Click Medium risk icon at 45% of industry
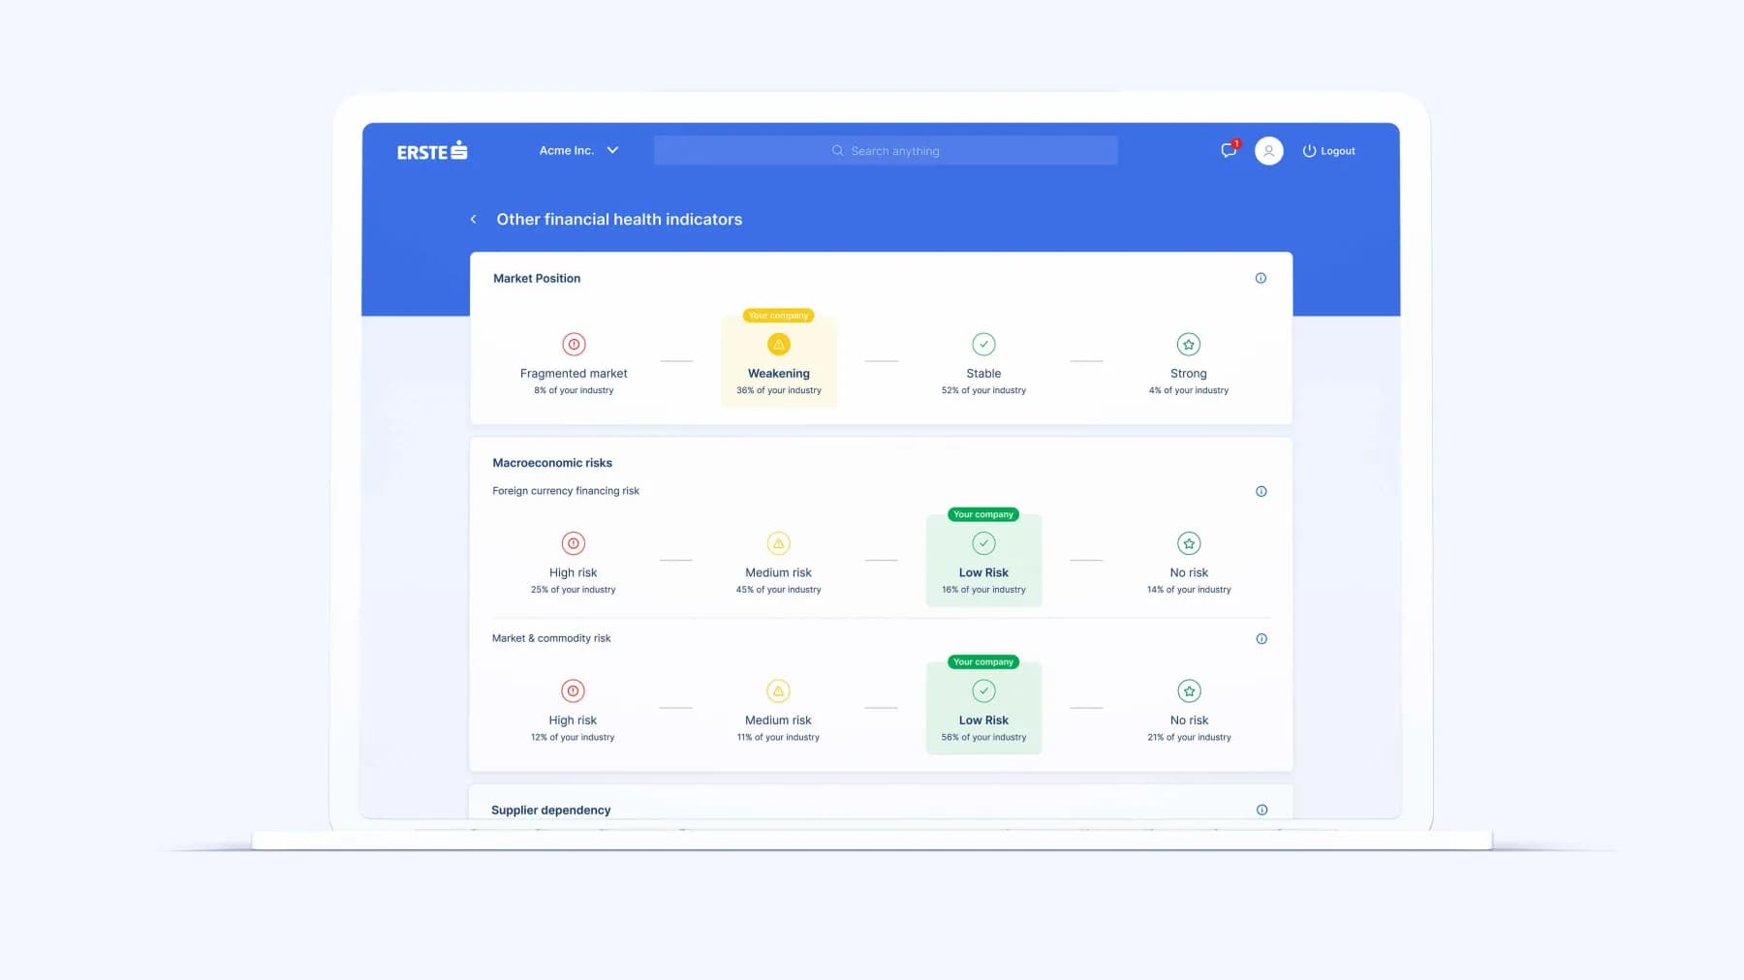This screenshot has height=980, width=1744. tap(779, 543)
